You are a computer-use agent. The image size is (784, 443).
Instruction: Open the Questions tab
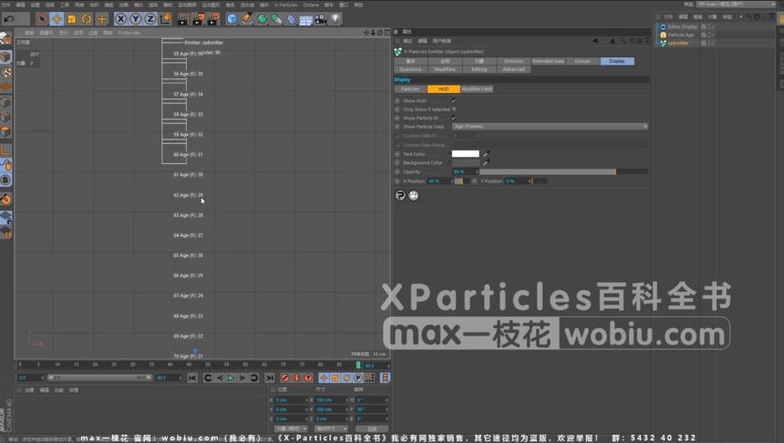pyautogui.click(x=410, y=69)
